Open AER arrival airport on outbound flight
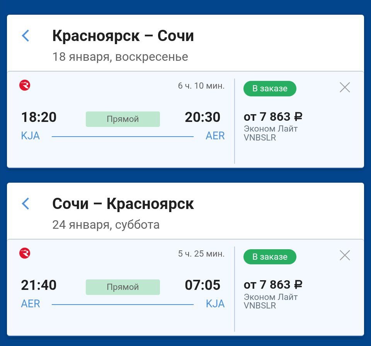This screenshot has width=371, height=346. pos(215,136)
